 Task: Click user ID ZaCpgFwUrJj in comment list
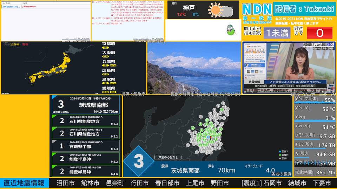[11, 7]
